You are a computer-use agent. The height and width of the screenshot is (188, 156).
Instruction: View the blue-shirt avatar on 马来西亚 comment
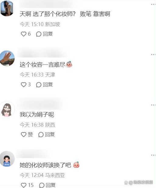[x=7, y=159]
